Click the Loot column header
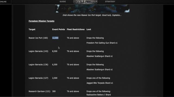Image resolution: width=174 pixels, height=97 pixels. point(89,29)
